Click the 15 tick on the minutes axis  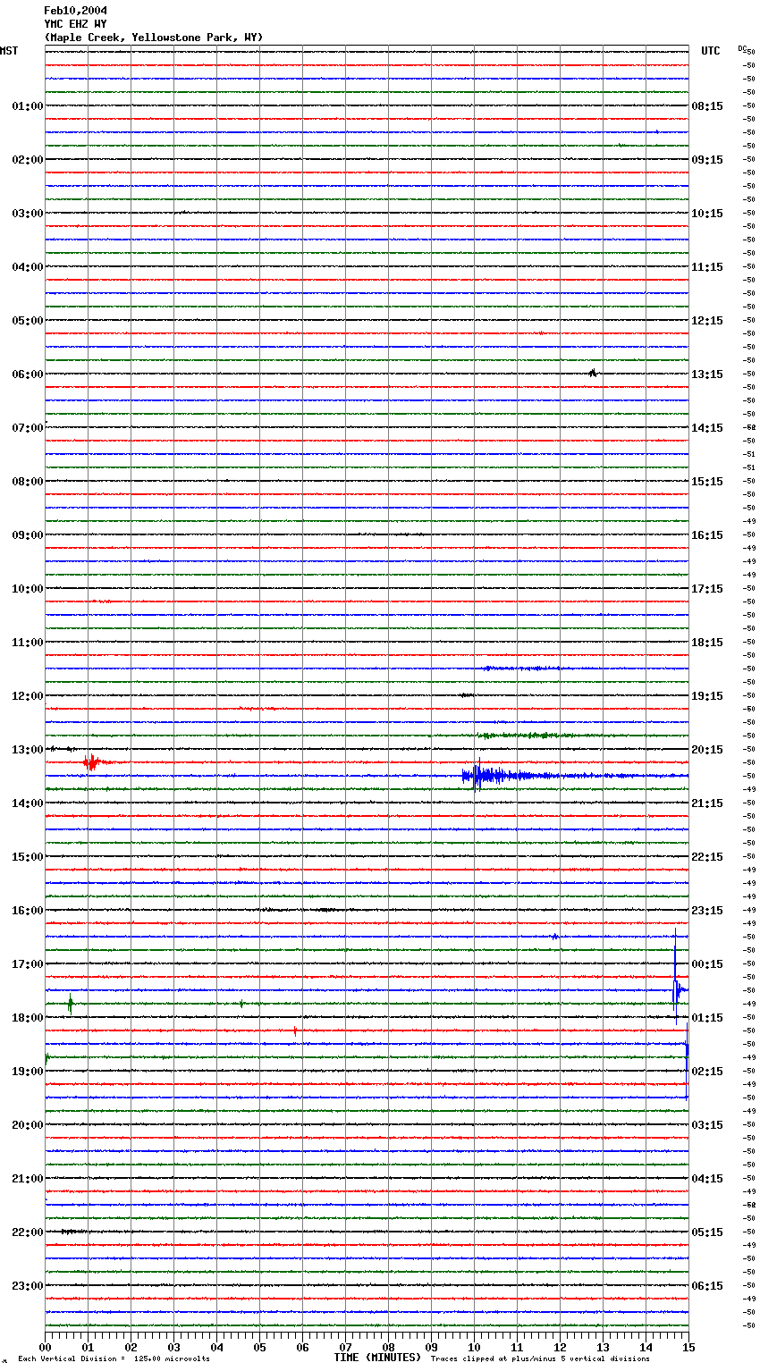coord(688,1347)
